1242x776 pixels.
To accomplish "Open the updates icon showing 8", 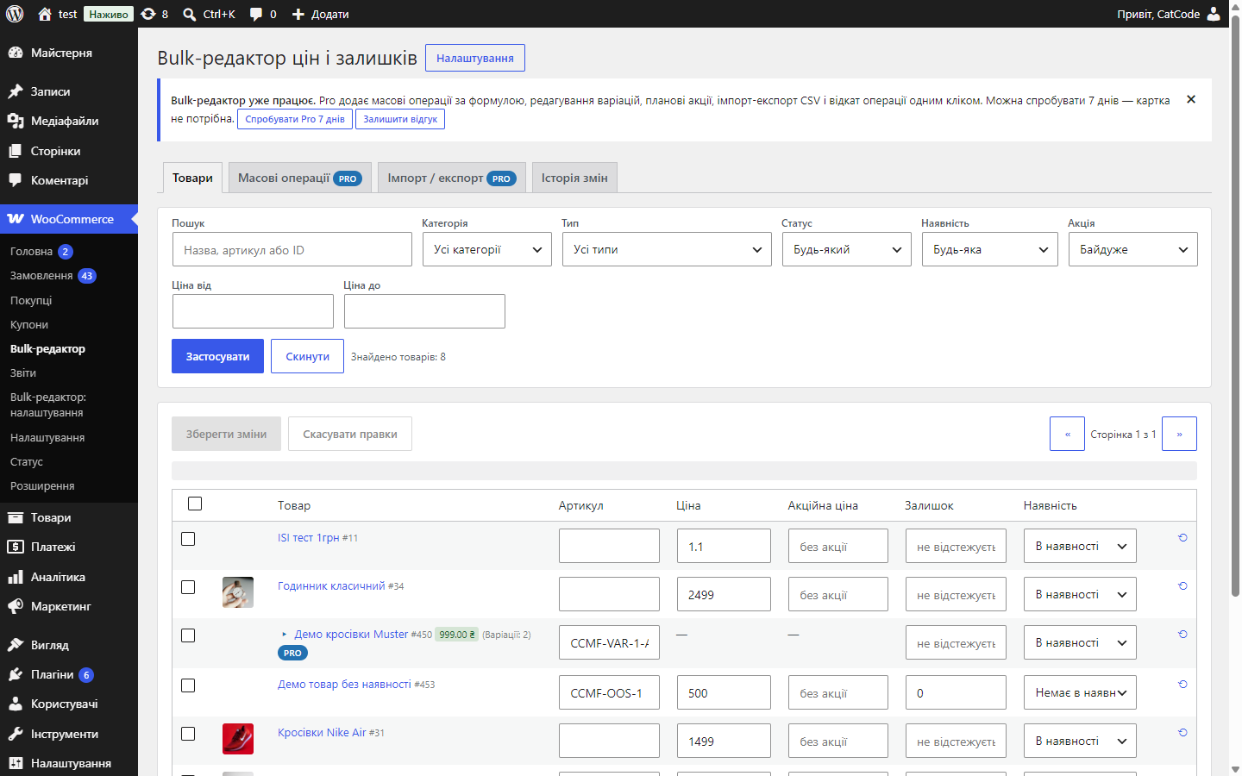I will click(148, 14).
